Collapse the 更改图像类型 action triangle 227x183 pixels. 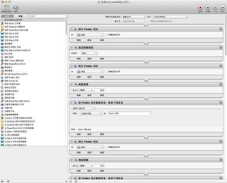(x=72, y=47)
